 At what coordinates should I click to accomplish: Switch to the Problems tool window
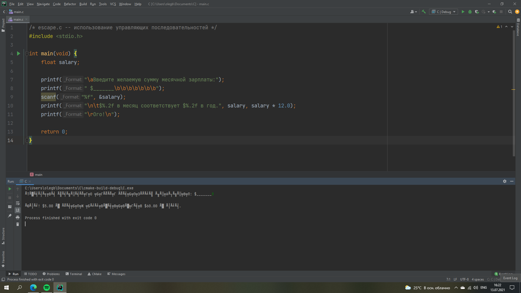click(x=51, y=274)
